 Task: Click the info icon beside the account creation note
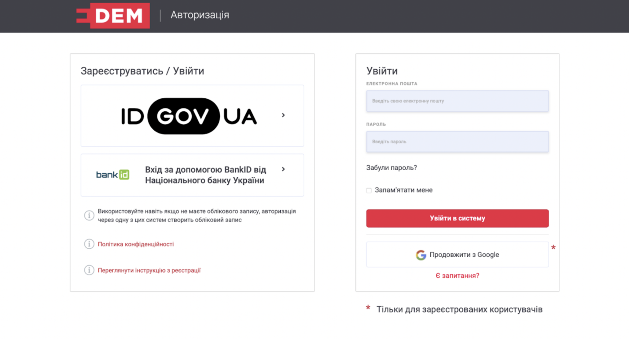(x=89, y=216)
